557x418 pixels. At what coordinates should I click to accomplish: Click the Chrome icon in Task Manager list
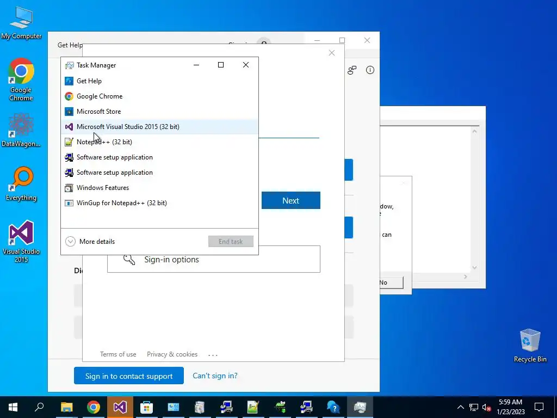(69, 96)
